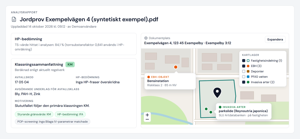The height and width of the screenshot is (139, 300).
Task: Click the Uppladdad 14 oktober 2026 line
Action: [54, 26]
